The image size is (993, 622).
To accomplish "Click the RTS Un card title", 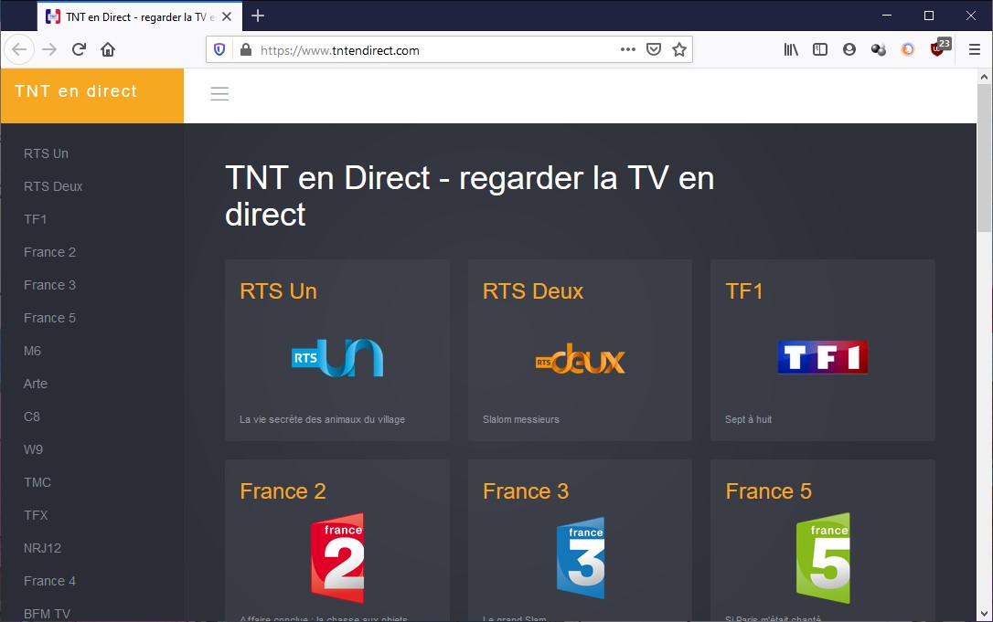I will pyautogui.click(x=278, y=291).
